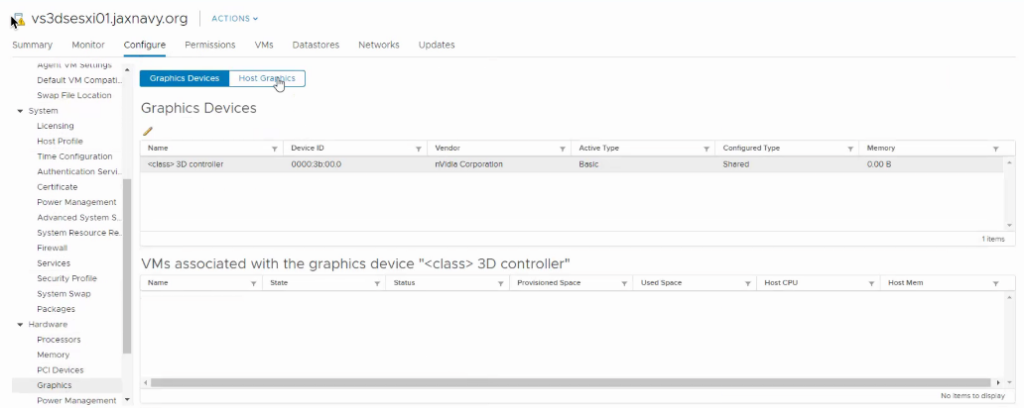1024x408 pixels.
Task: Click the VMs table horizontal scrollbar
Action: [571, 382]
